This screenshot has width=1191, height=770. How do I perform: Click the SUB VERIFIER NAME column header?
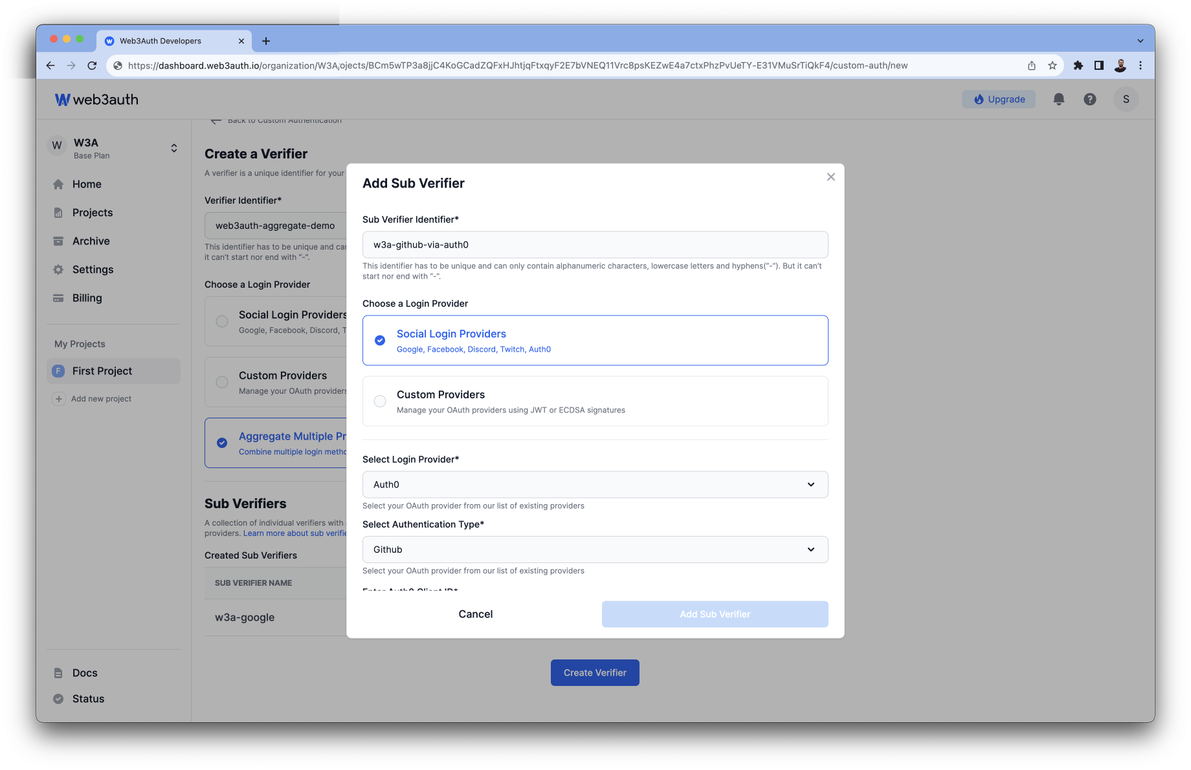tap(253, 583)
